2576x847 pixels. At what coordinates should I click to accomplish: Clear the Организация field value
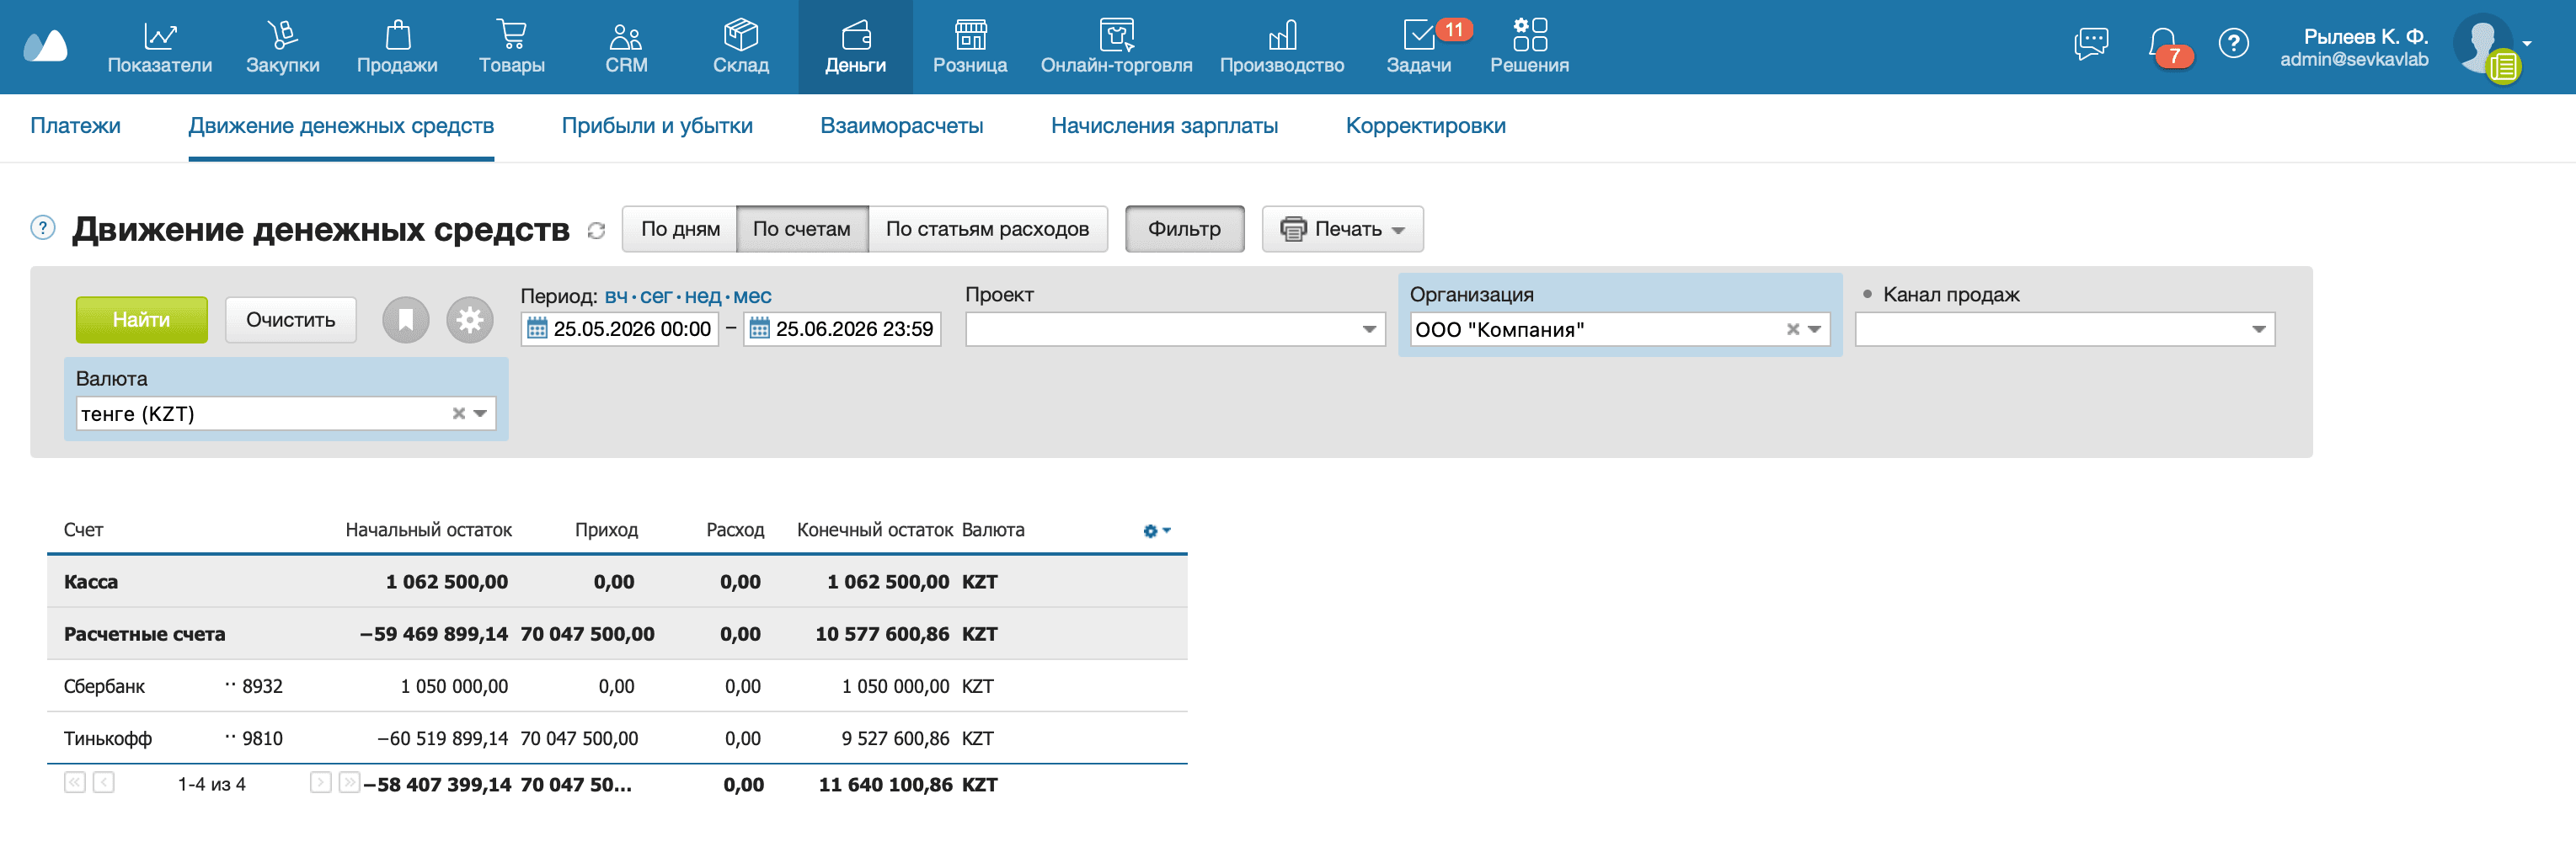coord(1793,329)
